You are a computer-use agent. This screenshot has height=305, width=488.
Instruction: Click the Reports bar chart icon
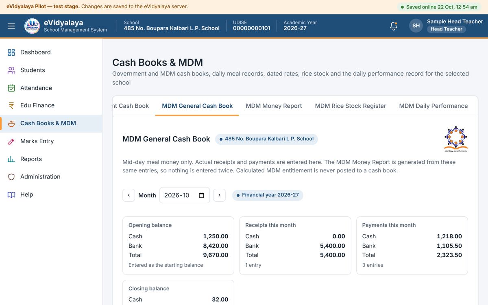(11, 159)
